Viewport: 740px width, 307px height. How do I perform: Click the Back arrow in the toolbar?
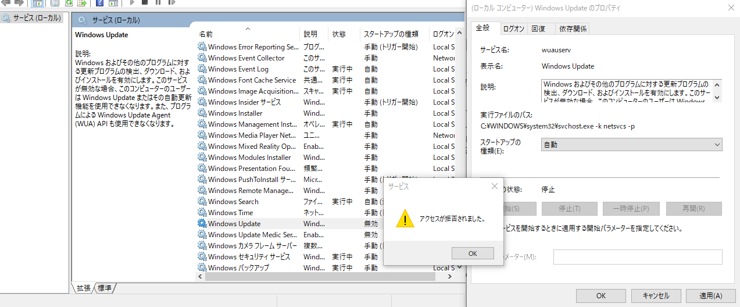click(x=5, y=2)
